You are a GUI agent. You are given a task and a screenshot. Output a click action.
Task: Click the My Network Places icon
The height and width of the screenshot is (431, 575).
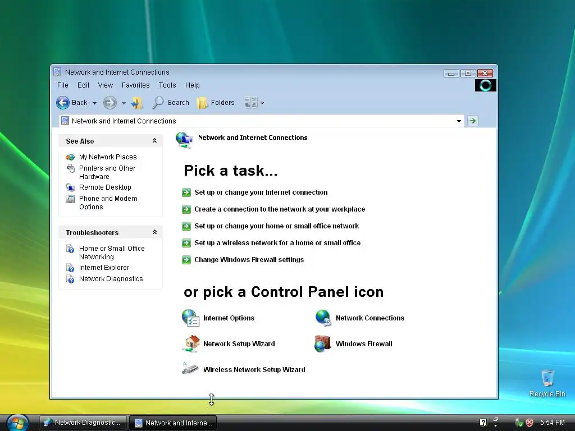pyautogui.click(x=70, y=157)
